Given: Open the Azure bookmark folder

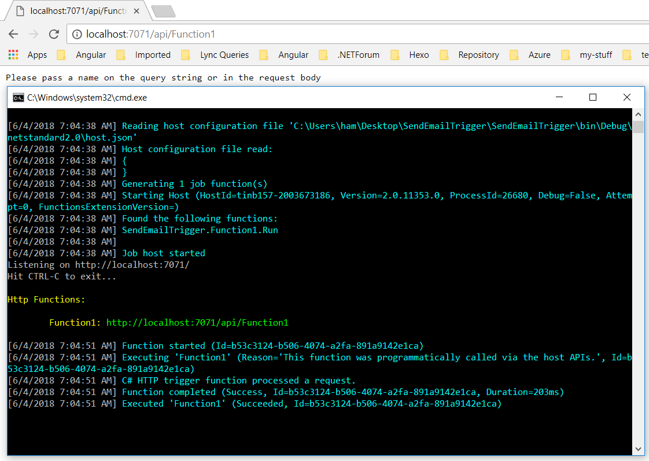Looking at the screenshot, I should (x=530, y=54).
